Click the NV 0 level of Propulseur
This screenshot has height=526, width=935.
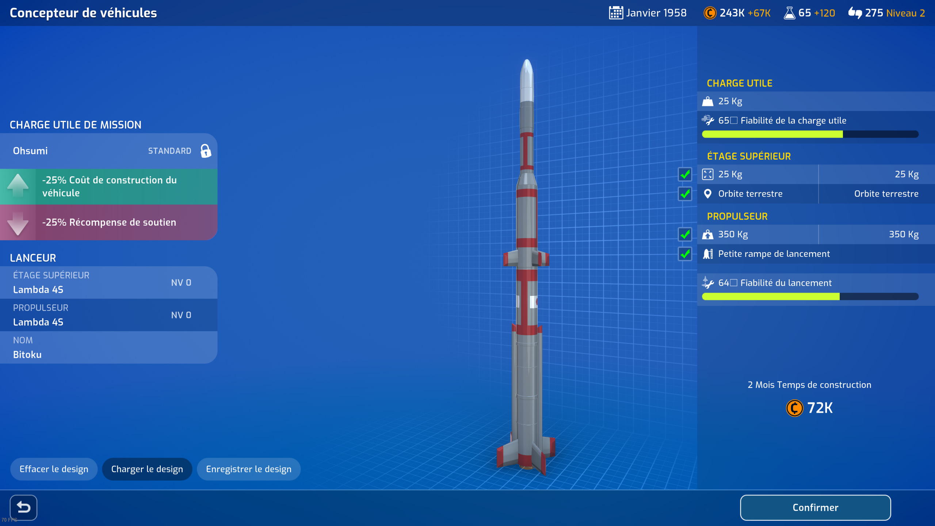tap(181, 315)
